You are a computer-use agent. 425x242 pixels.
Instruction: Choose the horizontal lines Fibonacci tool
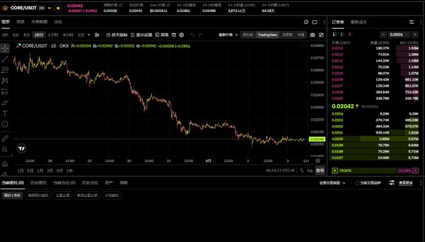(x=5, y=70)
